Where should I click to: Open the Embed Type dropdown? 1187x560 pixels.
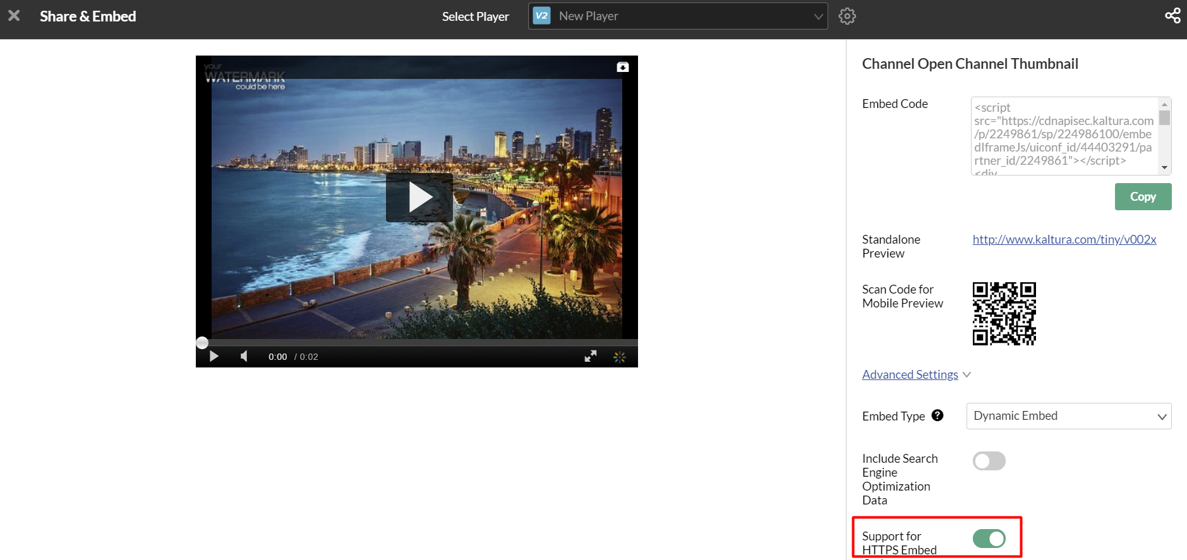(1069, 416)
